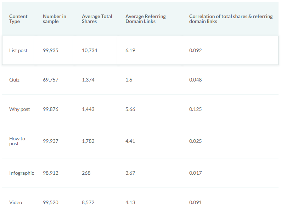Image resolution: width=281 pixels, height=213 pixels.
Task: Click the 268 average shares cell
Action: pyautogui.click(x=86, y=173)
